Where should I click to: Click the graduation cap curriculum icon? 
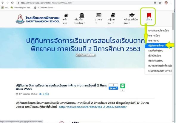point(132,15)
